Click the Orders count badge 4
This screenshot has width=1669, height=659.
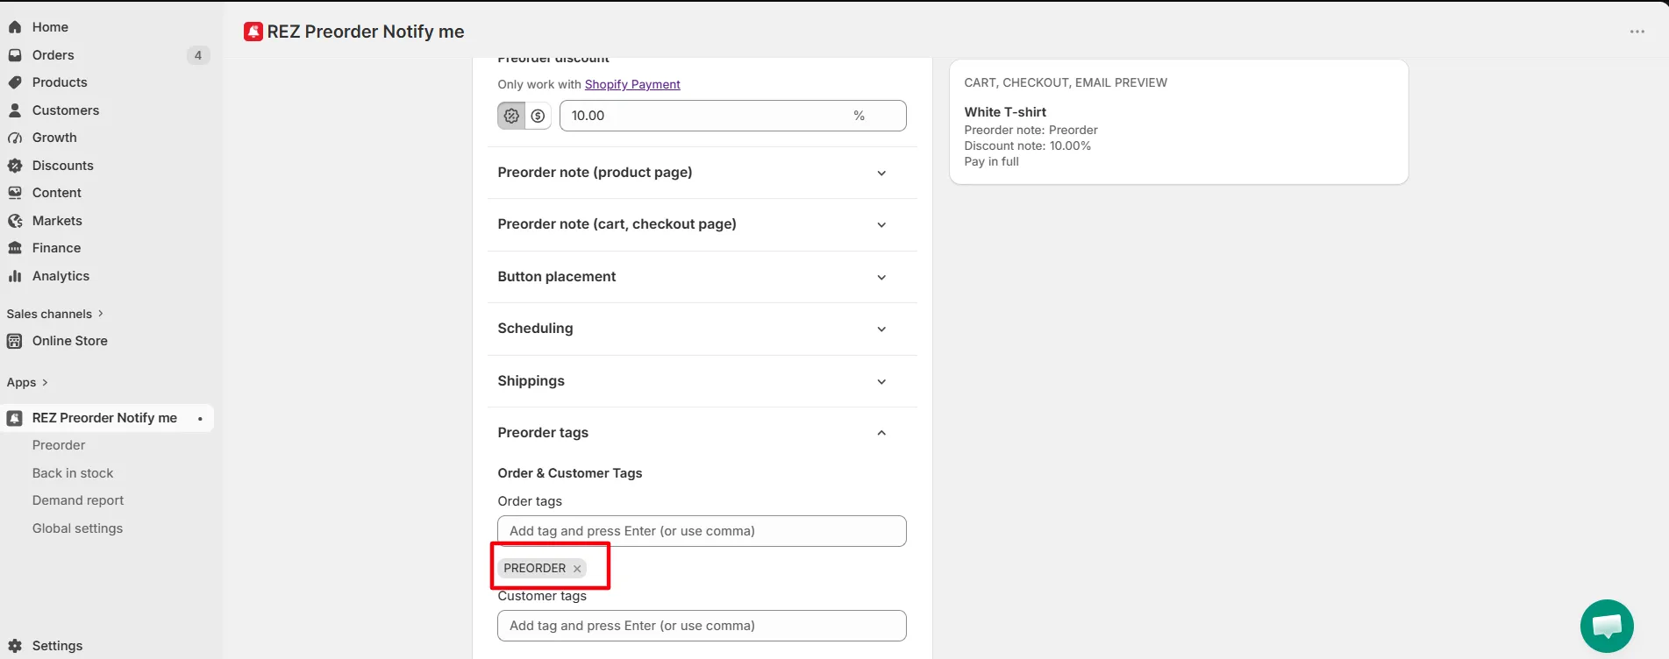coord(198,55)
